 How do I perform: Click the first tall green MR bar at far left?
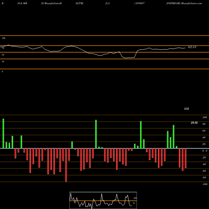click(x=3, y=133)
